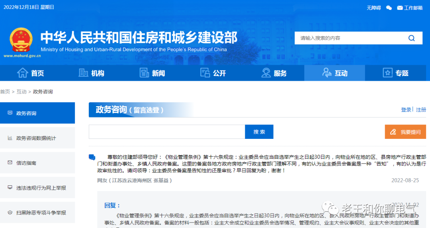Click the pencil icon on 我要提问 button
The height and width of the screenshot is (228, 430).
[x=393, y=132]
